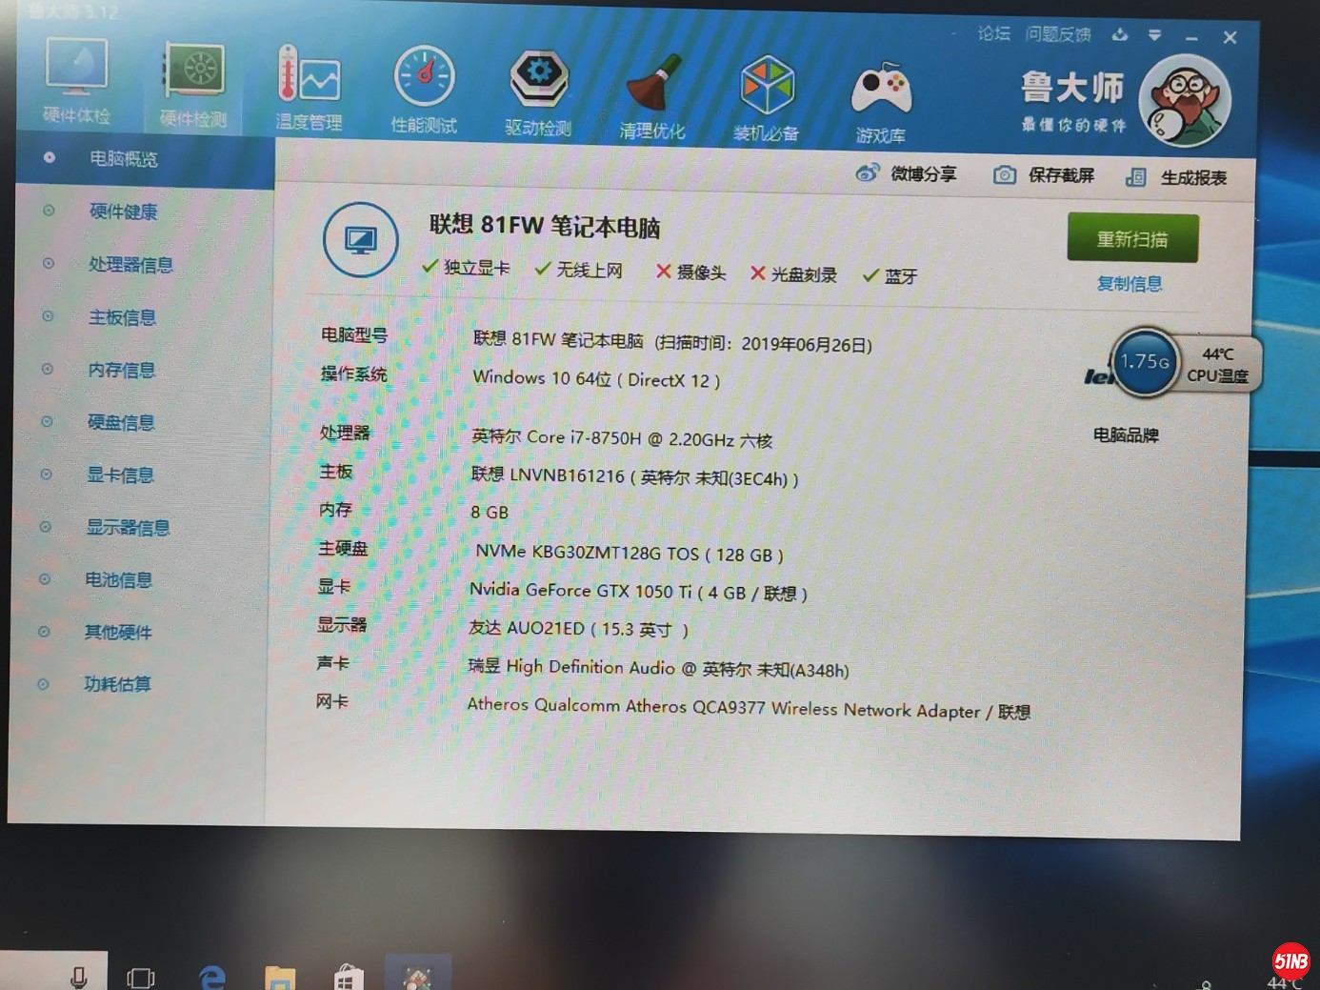Open Task View from the taskbar

[x=141, y=978]
